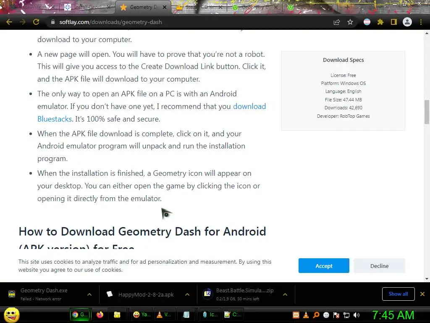Click the VLC cone in the system tray
Image resolution: width=430 pixels, height=323 pixels.
click(306, 315)
